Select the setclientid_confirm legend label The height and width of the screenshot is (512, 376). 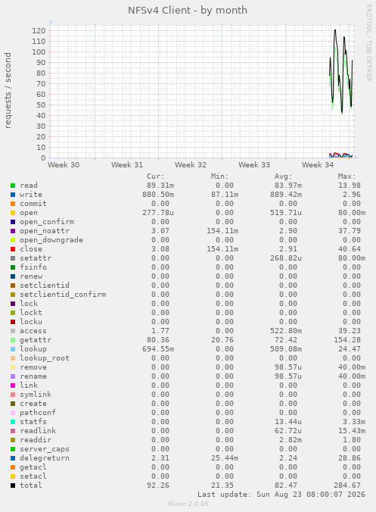pyautogui.click(x=63, y=295)
